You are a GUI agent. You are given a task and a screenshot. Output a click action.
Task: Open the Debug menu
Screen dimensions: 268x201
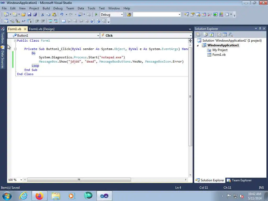(58, 8)
